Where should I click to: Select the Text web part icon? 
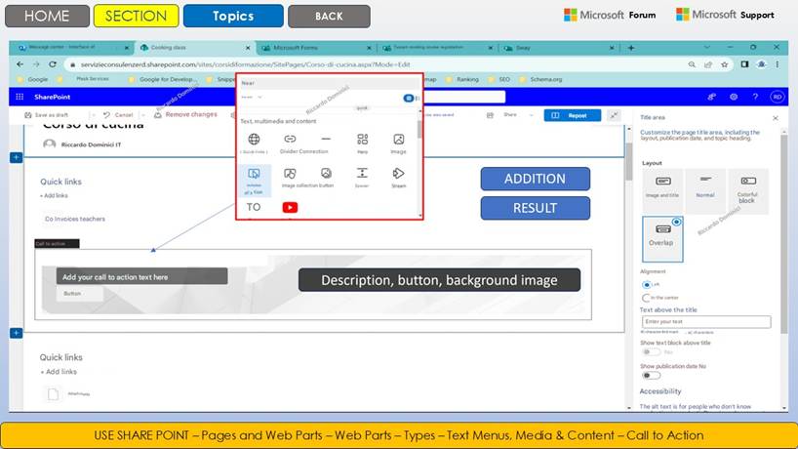(254, 207)
